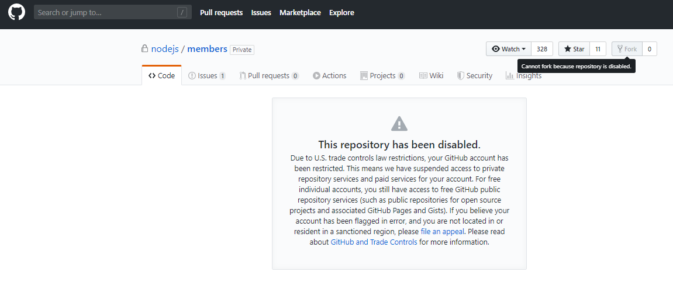Open the Insights tab
The width and height of the screenshot is (673, 282).
[524, 75]
